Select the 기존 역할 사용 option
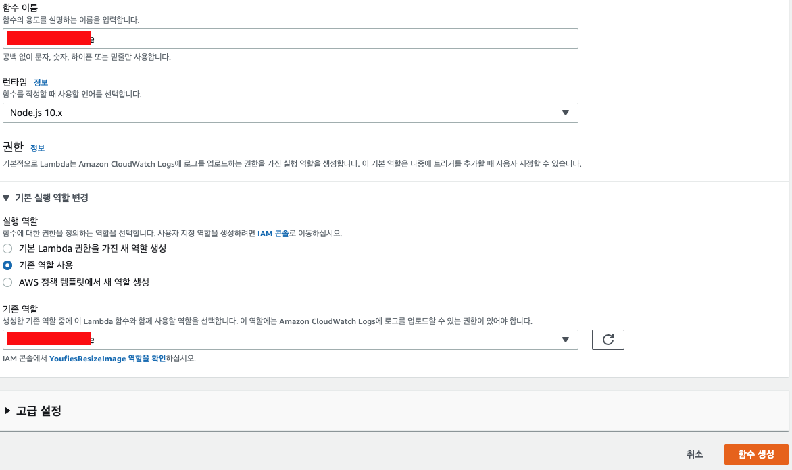This screenshot has height=470, width=792. tap(7, 265)
